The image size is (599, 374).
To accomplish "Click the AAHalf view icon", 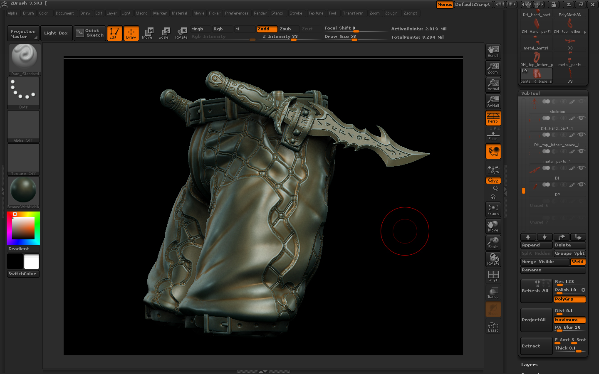I will (x=493, y=101).
